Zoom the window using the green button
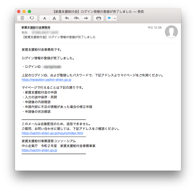 click(29, 11)
